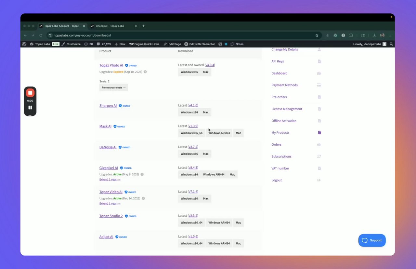Screen dimensions: 416x269
Task: Open the WordPress logo menu in admin bar
Action: tap(24, 44)
